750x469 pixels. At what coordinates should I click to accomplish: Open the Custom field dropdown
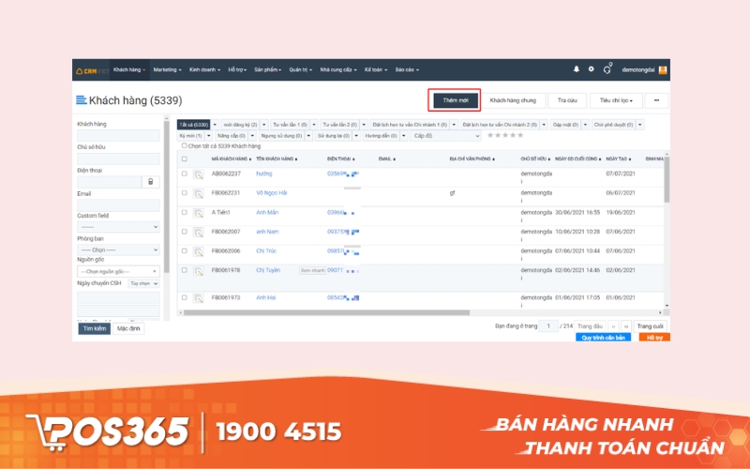118,227
